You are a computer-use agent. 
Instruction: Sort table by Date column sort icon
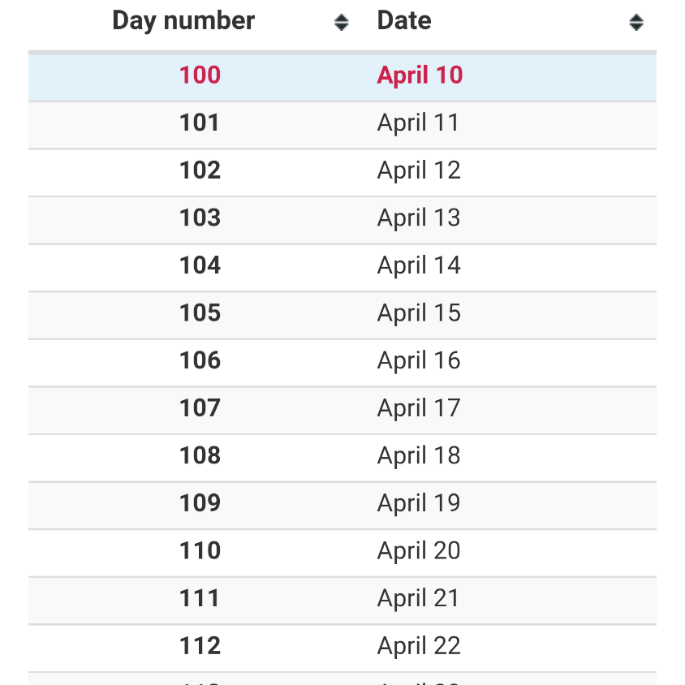636,22
